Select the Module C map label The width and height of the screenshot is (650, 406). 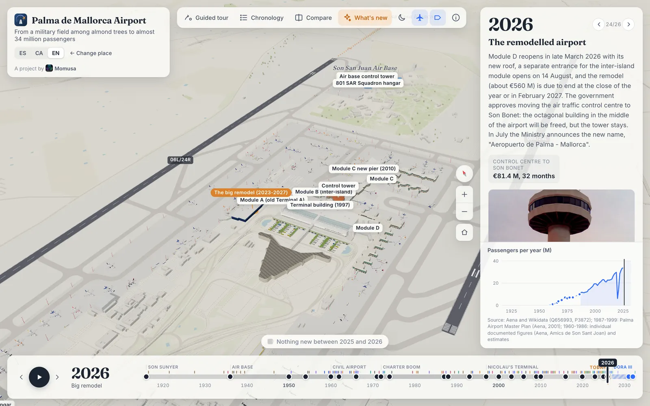(381, 179)
